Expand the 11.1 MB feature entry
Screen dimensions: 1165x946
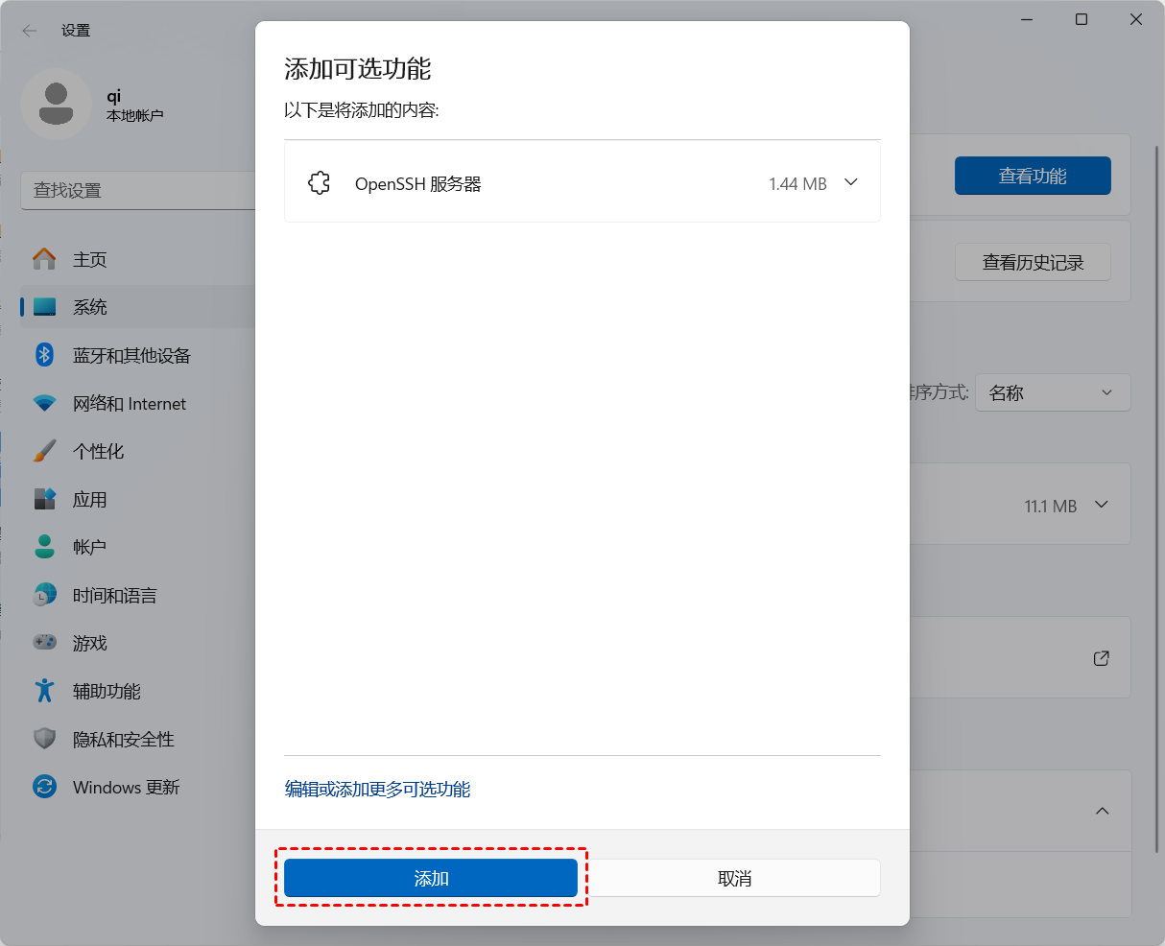[1102, 505]
